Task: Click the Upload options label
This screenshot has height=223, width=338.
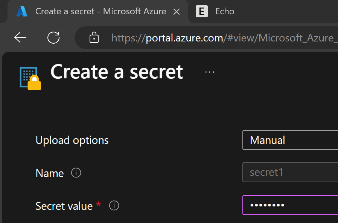Action: click(72, 141)
